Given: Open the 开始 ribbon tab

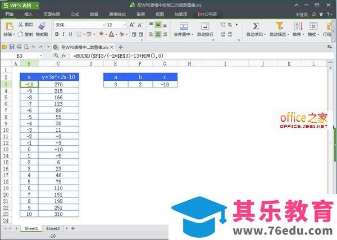Looking at the screenshot, I should click(10, 15).
